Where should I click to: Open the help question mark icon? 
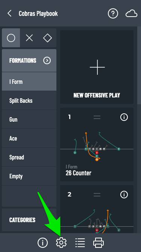pyautogui.click(x=113, y=14)
